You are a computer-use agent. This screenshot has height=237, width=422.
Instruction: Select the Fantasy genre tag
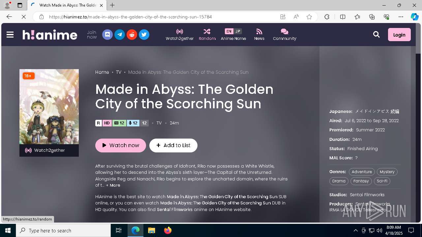[361, 181]
